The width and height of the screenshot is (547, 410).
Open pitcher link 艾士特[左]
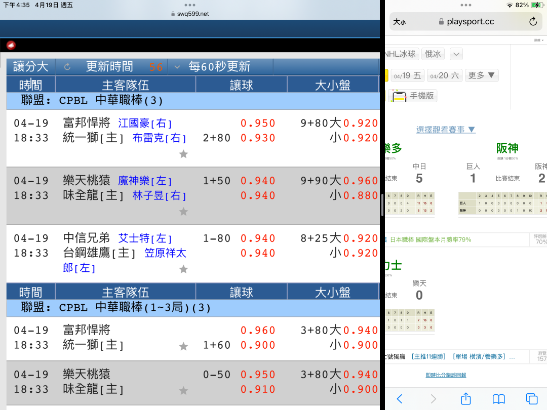(145, 238)
